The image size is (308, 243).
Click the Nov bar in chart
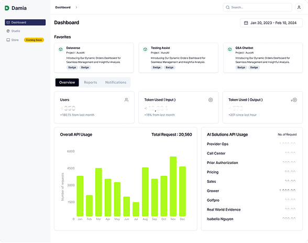(173, 186)
